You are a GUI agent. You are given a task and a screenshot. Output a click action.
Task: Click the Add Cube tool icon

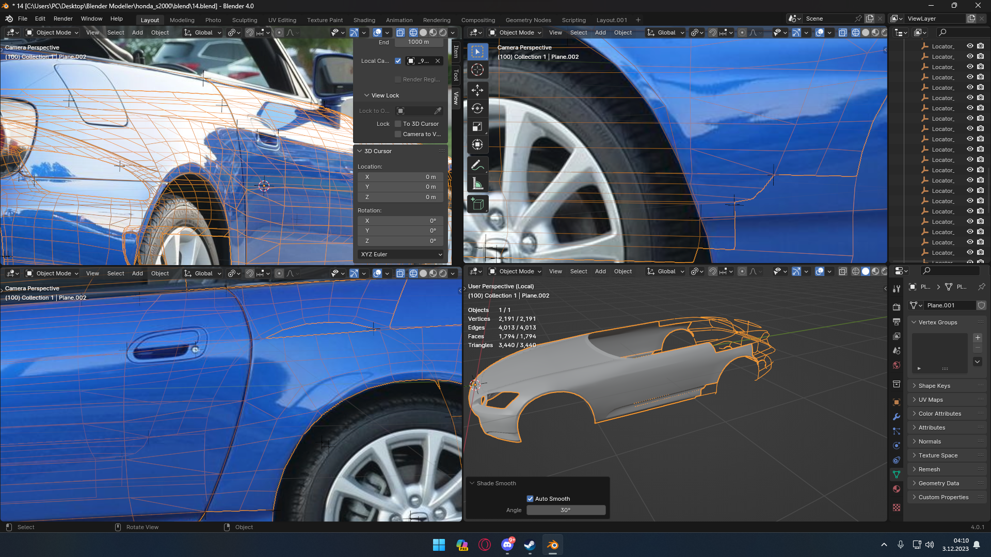tap(477, 204)
